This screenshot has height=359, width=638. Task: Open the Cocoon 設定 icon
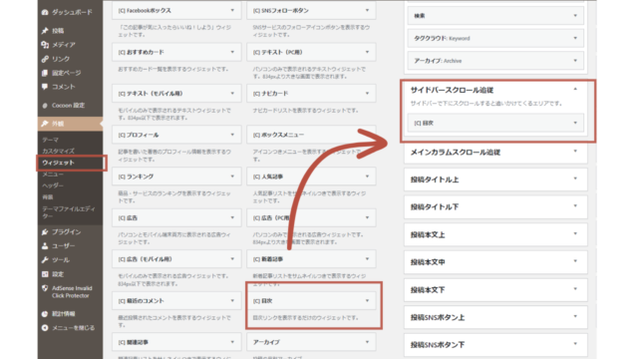(45, 106)
